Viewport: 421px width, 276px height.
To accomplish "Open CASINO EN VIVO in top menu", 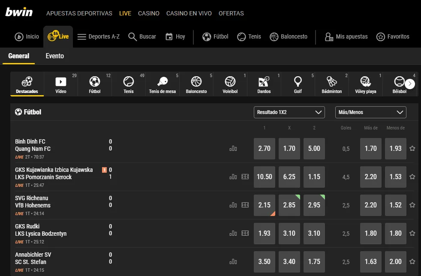I will tap(189, 13).
